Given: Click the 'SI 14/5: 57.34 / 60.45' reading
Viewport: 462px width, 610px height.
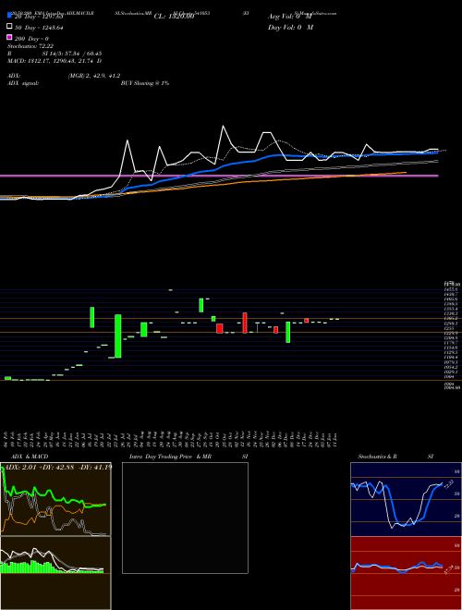Looking at the screenshot, I should [72, 54].
